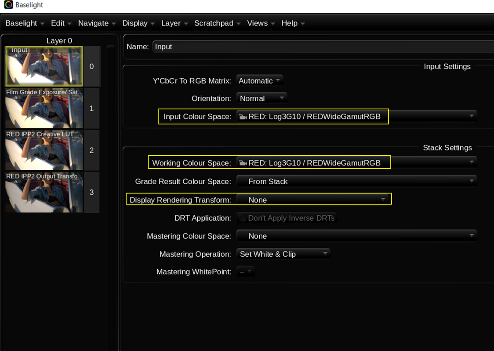Click the Input Settings section title
The image size is (494, 351).
click(x=447, y=66)
